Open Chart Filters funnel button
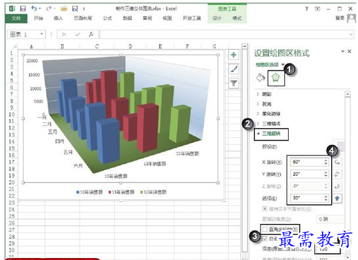 (234, 83)
